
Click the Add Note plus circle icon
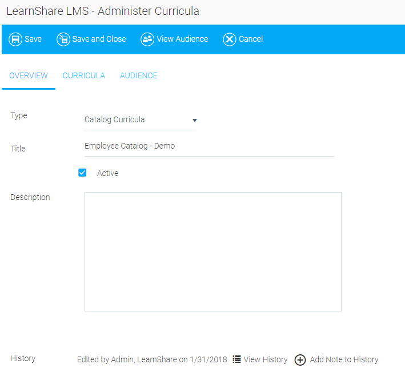click(x=300, y=359)
